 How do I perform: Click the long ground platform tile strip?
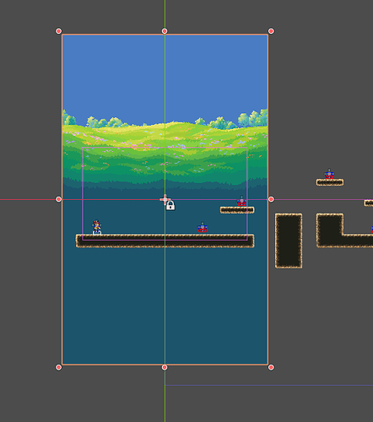coord(165,241)
